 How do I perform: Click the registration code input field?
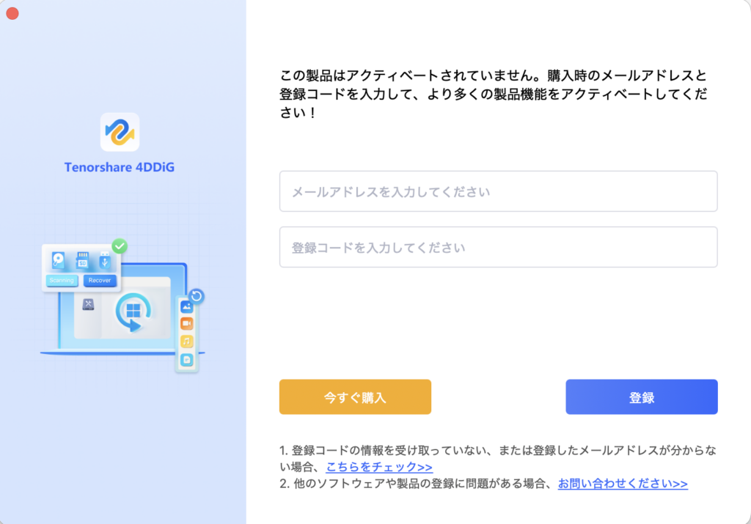pos(499,247)
